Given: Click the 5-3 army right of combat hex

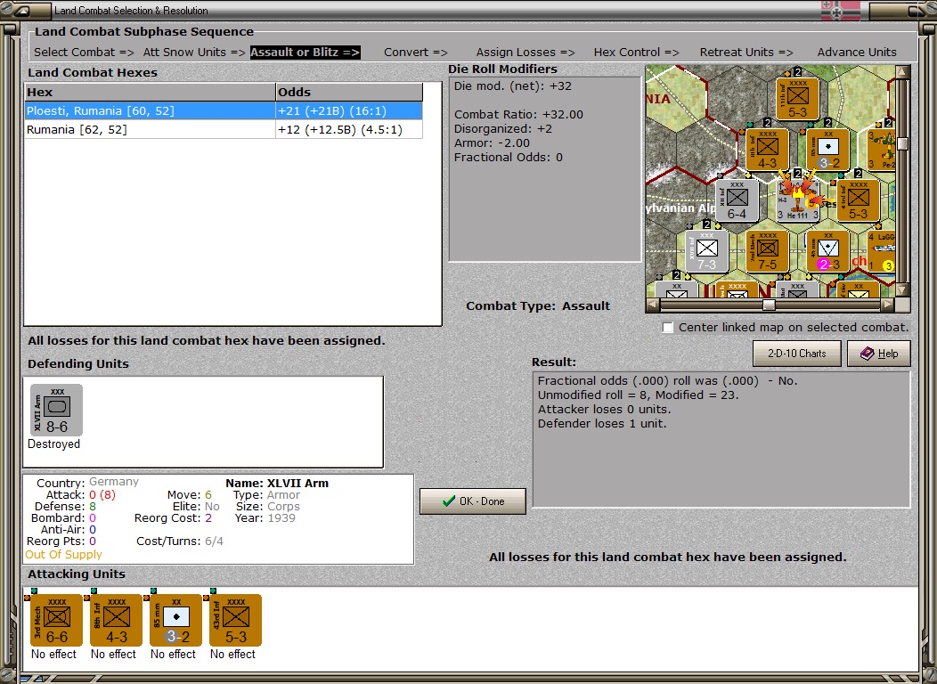Looking at the screenshot, I should point(858,200).
